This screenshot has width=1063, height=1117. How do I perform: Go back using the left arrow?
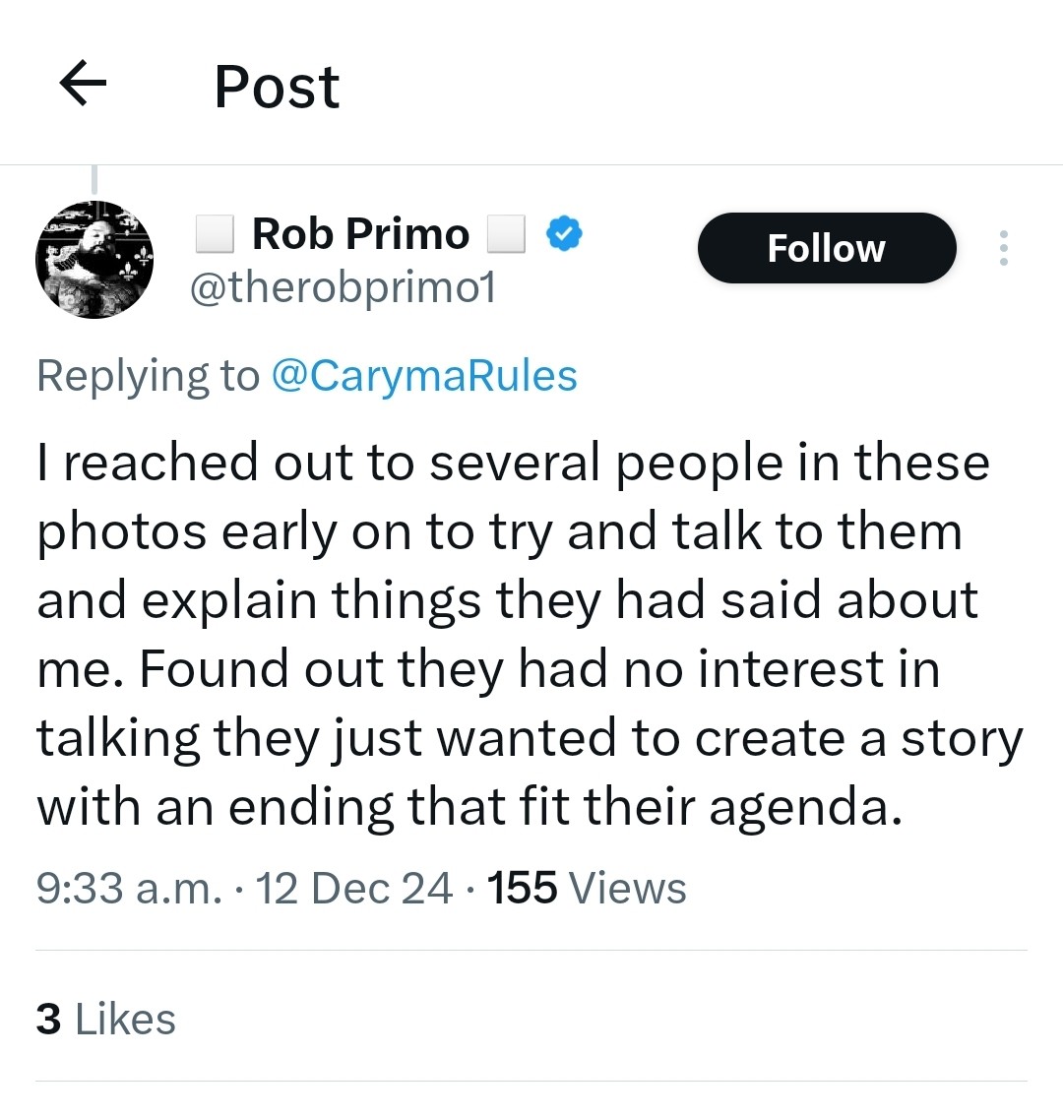[83, 85]
